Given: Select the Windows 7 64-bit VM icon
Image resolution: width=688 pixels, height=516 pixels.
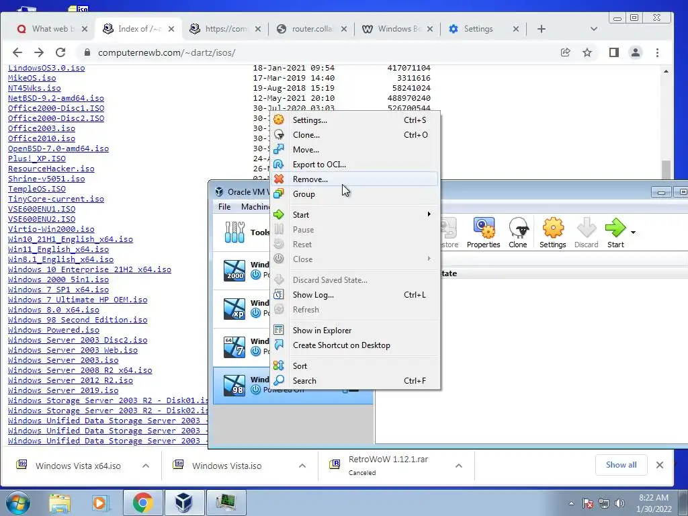Looking at the screenshot, I should pyautogui.click(x=234, y=347).
